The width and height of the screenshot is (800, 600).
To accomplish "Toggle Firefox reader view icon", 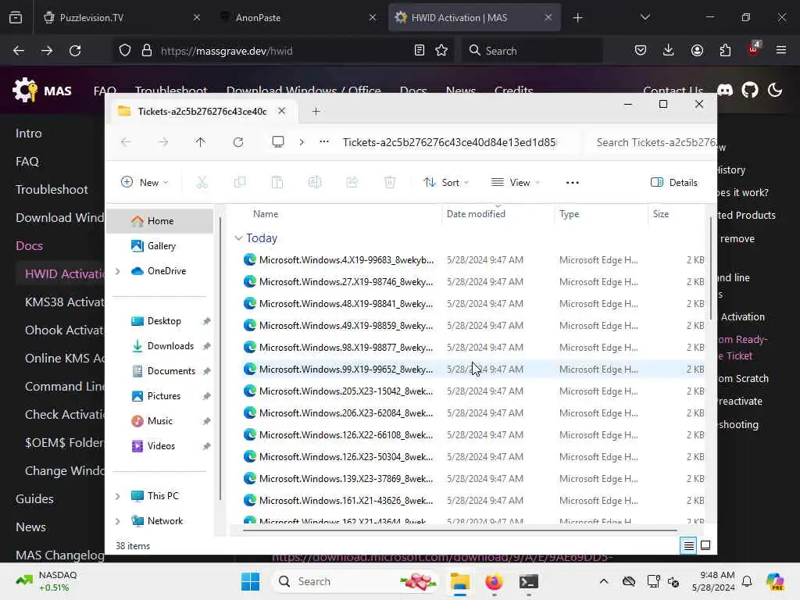I will [420, 51].
